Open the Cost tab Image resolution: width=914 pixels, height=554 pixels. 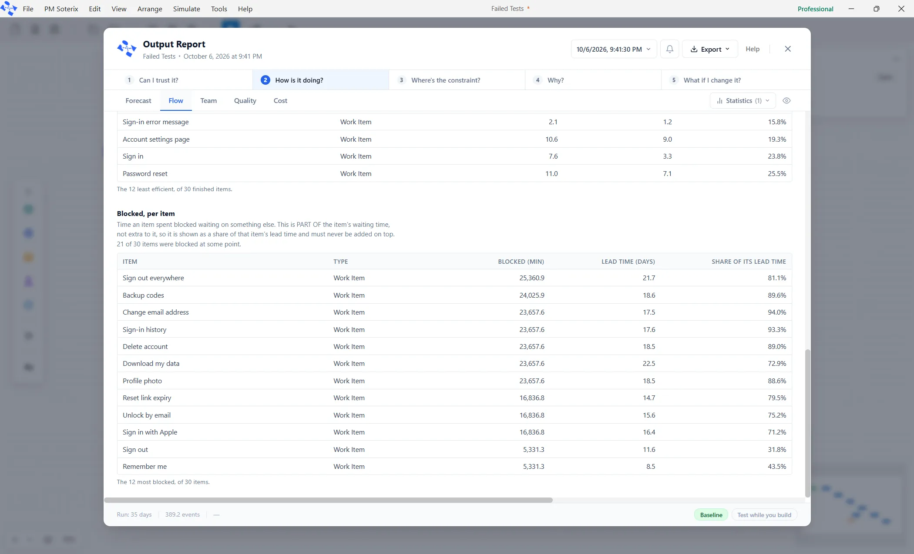[x=280, y=101]
